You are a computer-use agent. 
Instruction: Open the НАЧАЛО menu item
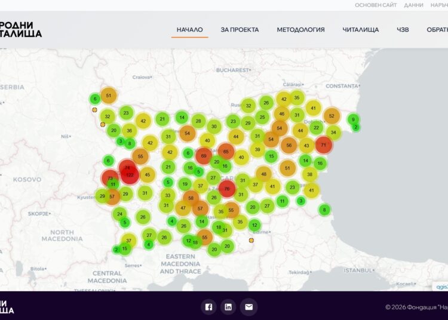[x=190, y=30]
